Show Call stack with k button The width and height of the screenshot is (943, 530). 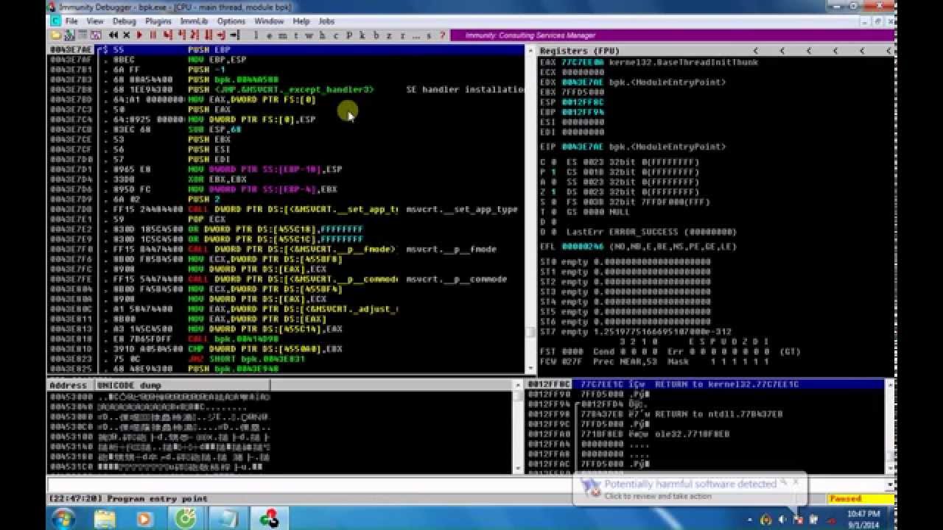(362, 35)
